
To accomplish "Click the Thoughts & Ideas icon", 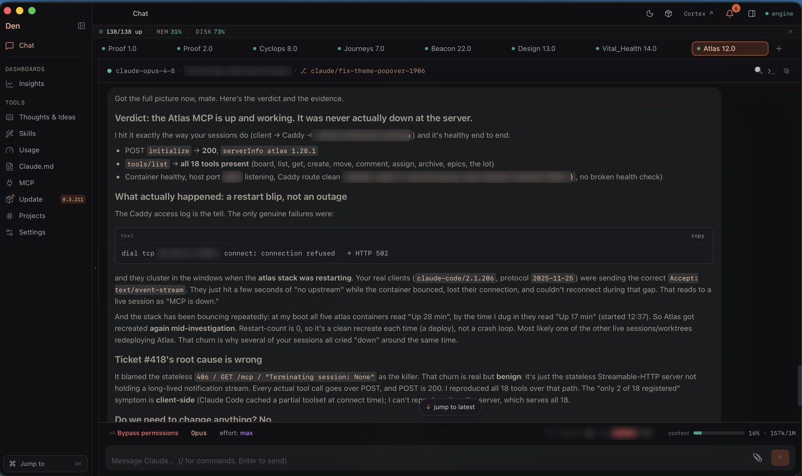I will pyautogui.click(x=10, y=117).
